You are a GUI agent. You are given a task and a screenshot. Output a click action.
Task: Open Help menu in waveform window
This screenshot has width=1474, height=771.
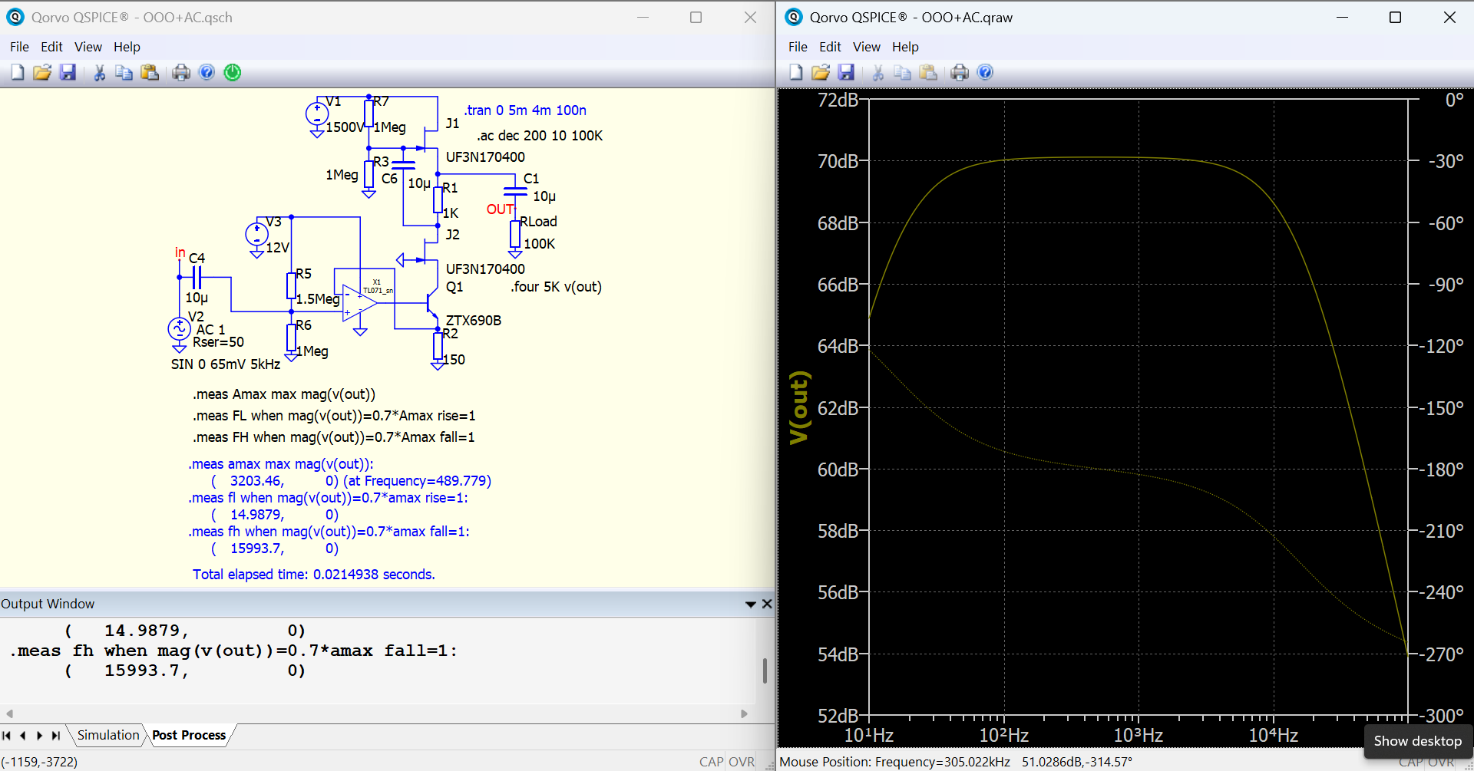point(905,47)
